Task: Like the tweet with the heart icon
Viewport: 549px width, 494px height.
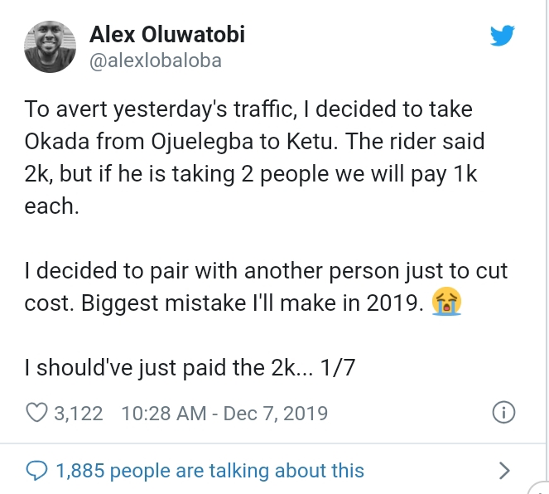Action: pos(36,413)
